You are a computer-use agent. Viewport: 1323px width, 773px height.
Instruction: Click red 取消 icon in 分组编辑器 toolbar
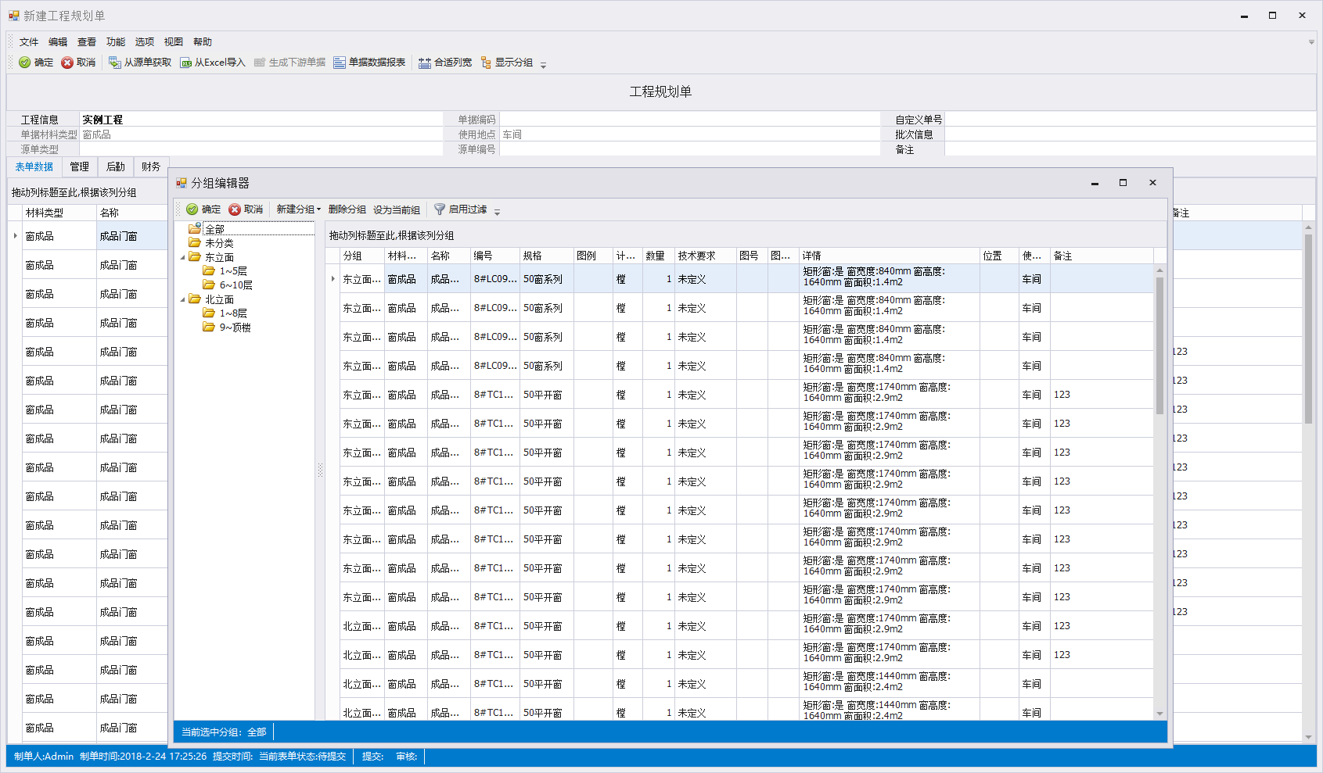[235, 209]
